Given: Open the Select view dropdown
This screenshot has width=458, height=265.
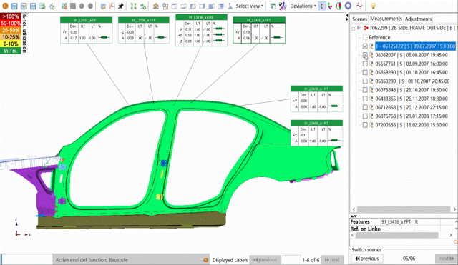Looking at the screenshot, I should pyautogui.click(x=250, y=6).
